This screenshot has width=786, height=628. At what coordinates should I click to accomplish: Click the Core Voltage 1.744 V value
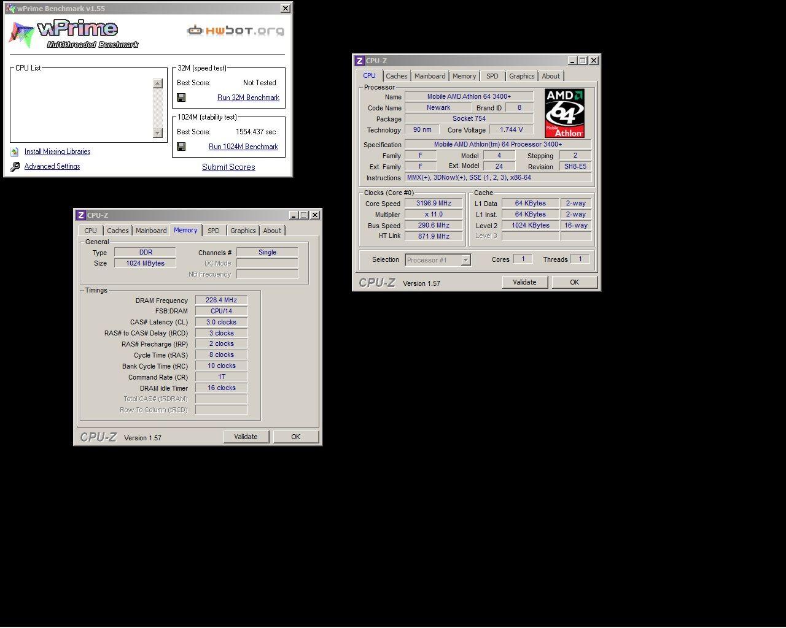(512, 129)
